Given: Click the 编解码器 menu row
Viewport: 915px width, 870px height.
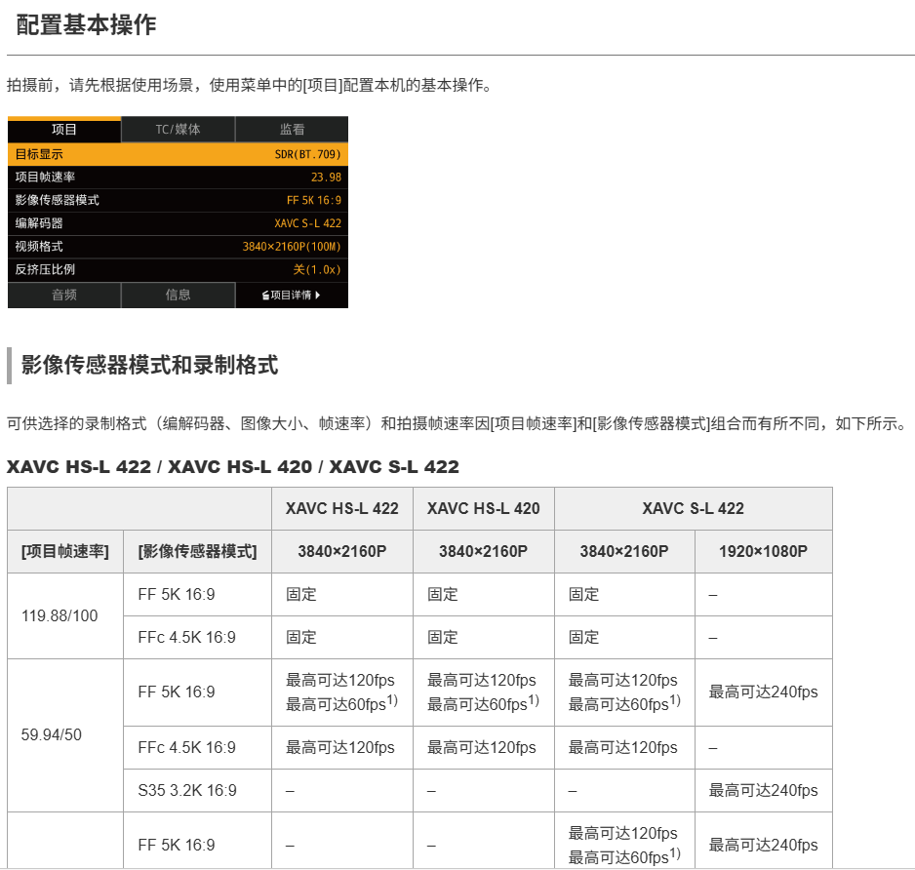Looking at the screenshot, I should [x=178, y=223].
